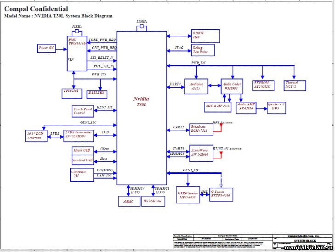Click the 12MHz crystal symbol above T30L
Viewport: 335px width, 252px height.
[142, 28]
